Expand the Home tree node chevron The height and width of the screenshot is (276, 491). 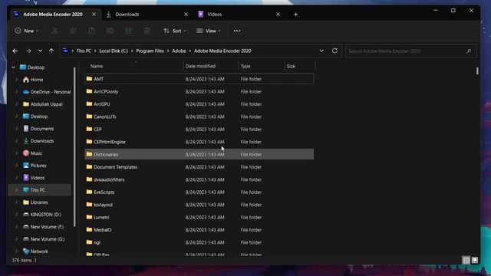17,80
